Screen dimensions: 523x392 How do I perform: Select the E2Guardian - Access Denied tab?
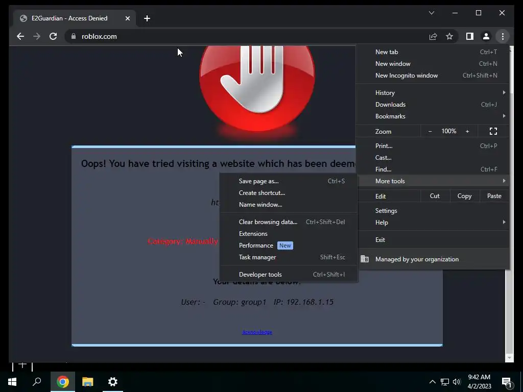(75, 18)
